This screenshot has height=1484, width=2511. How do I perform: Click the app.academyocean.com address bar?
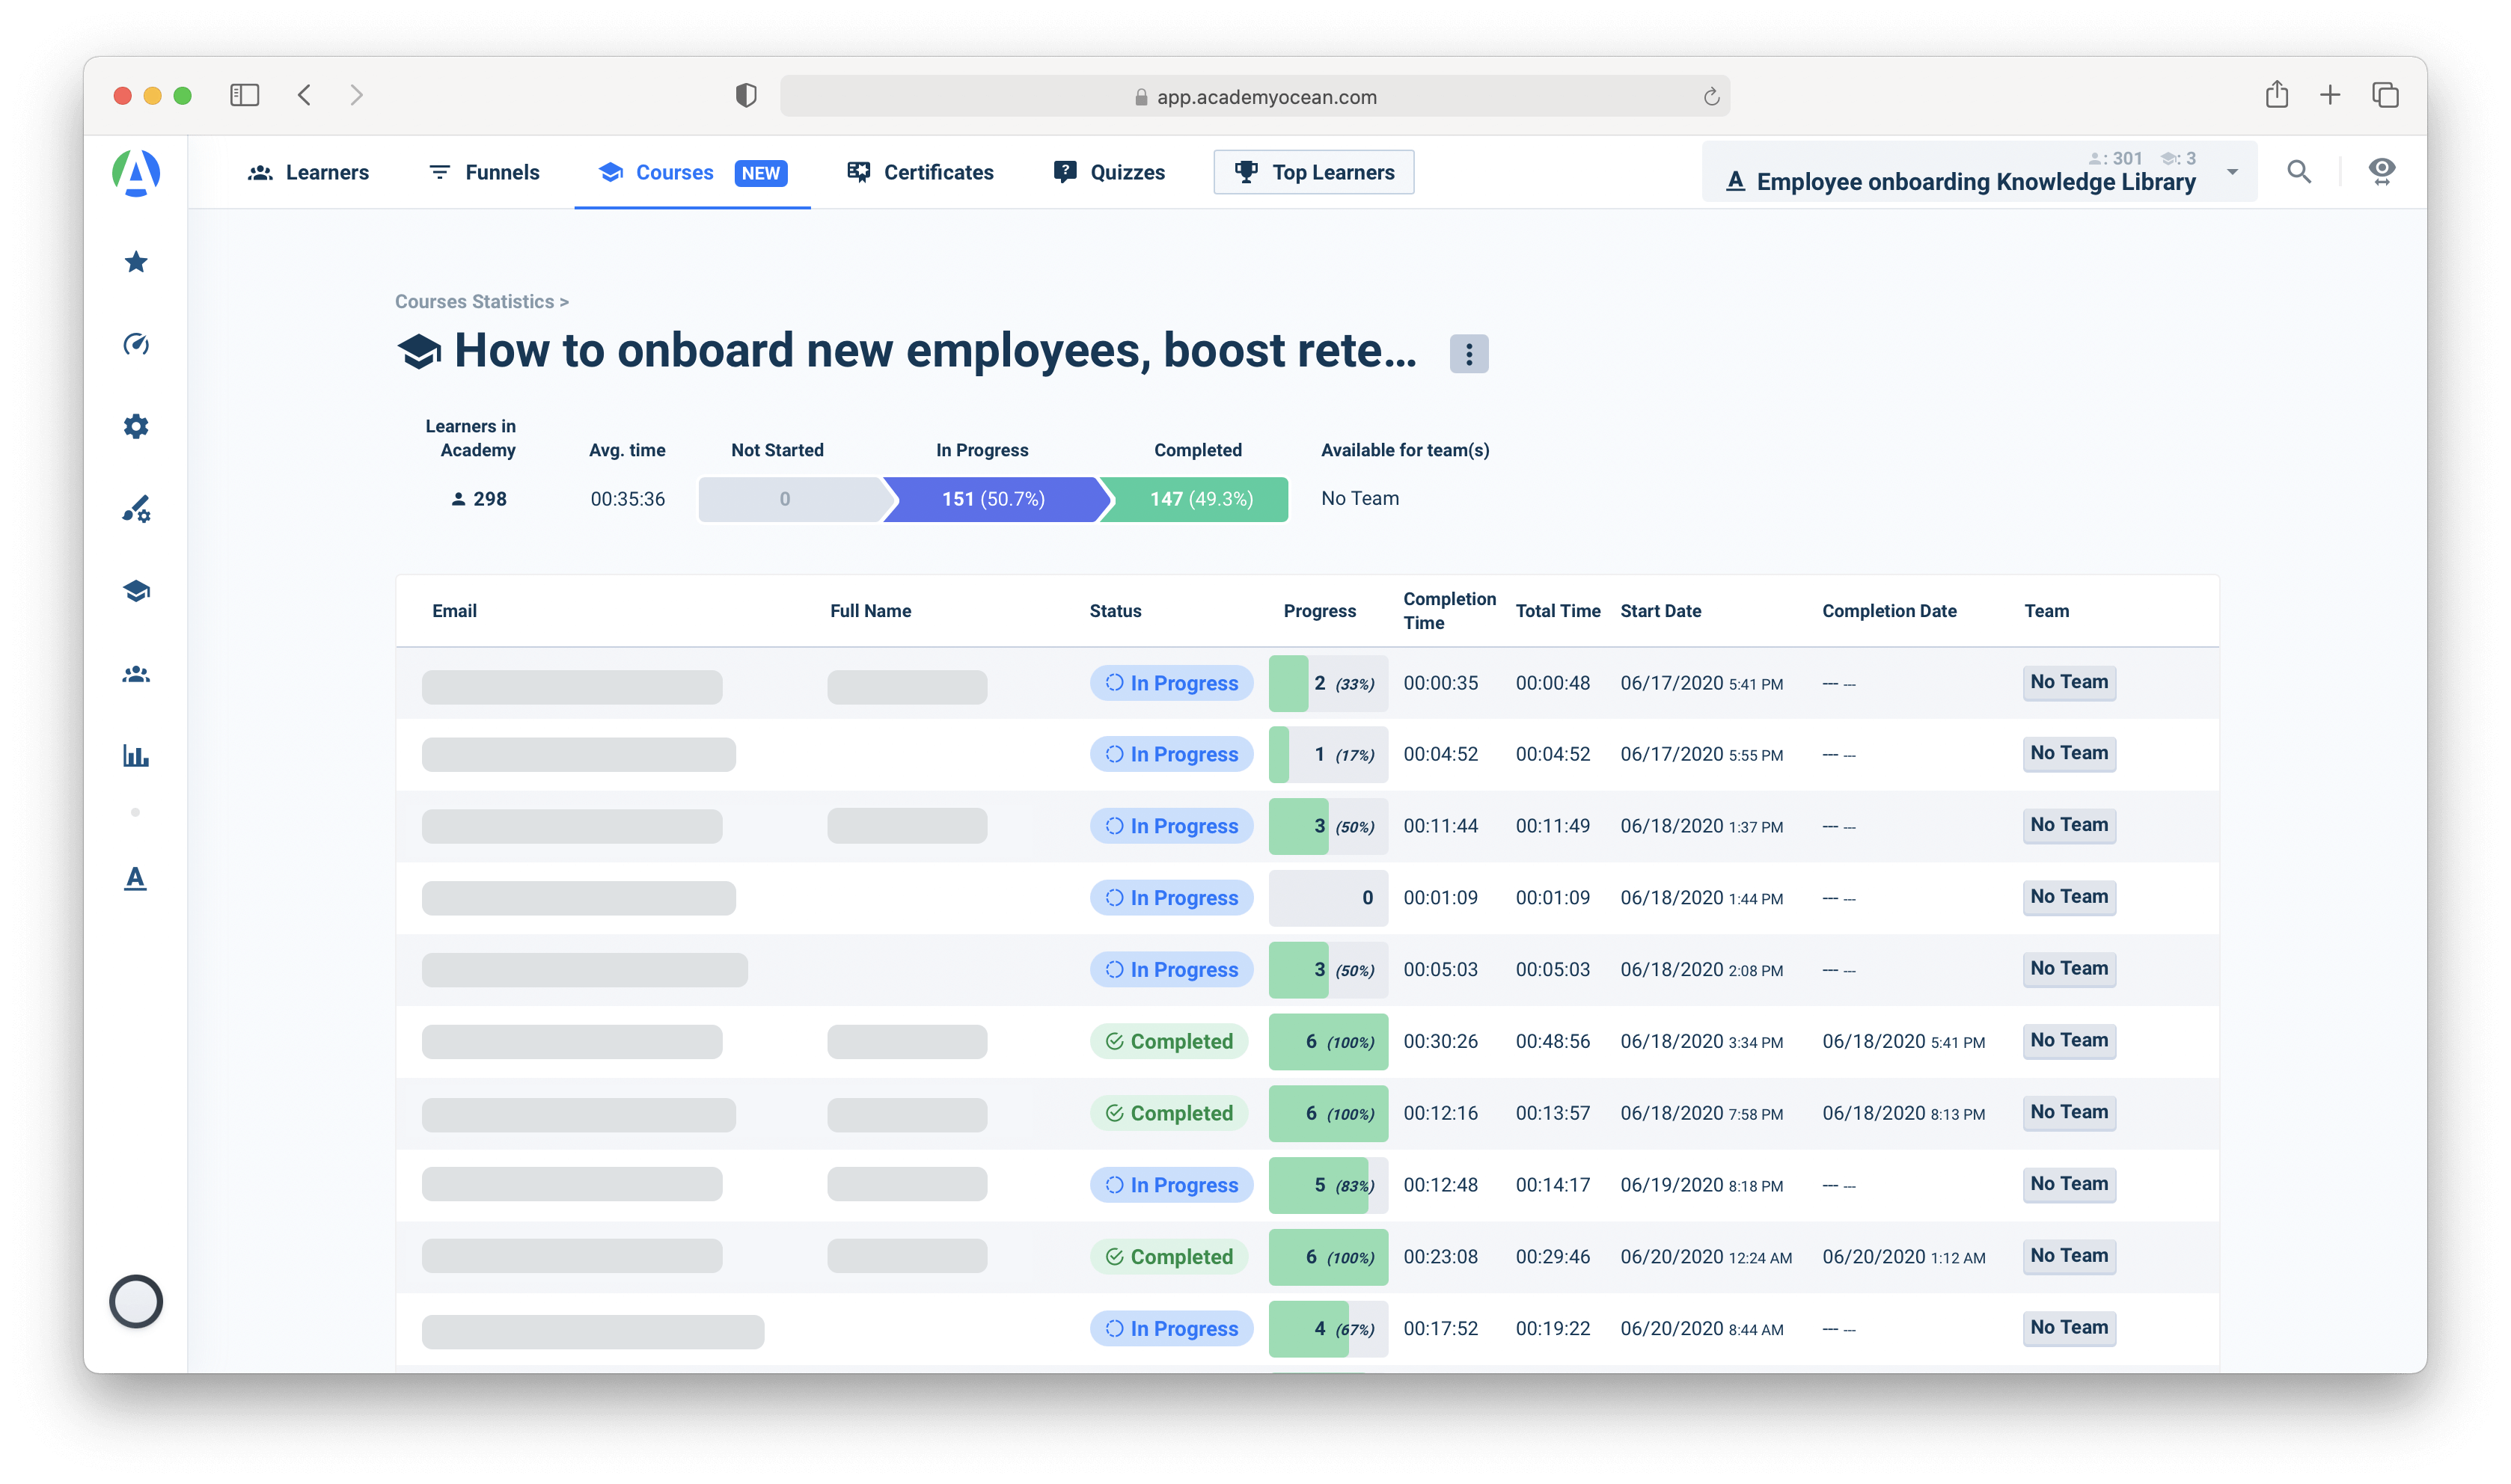point(1255,96)
